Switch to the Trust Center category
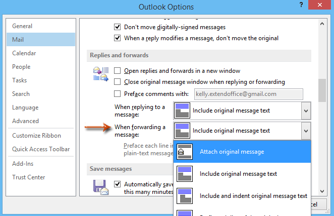 point(29,177)
